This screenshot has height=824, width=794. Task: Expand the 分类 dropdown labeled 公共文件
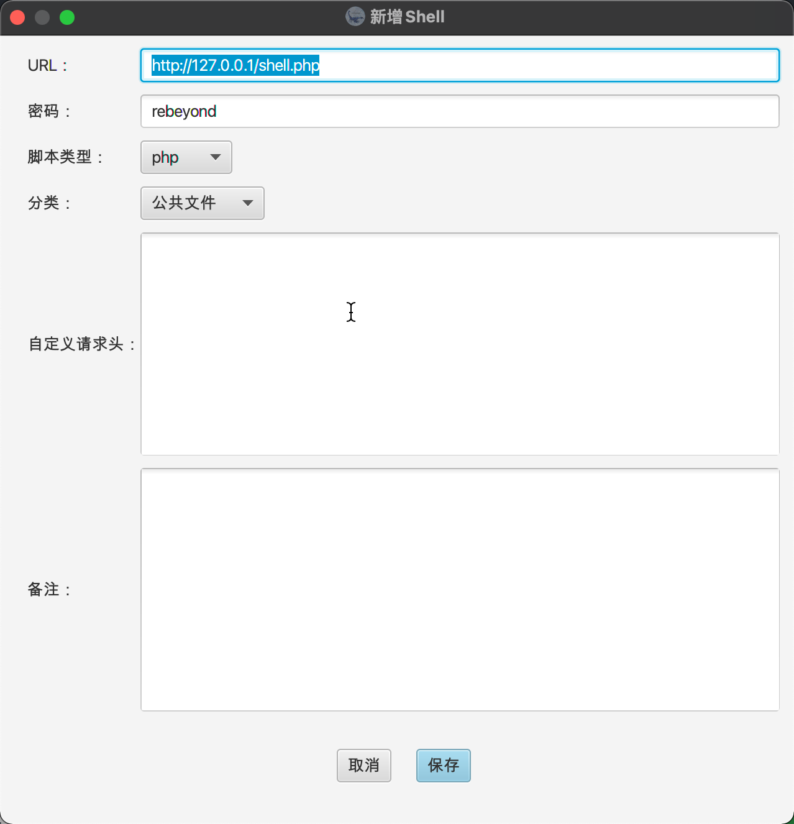coord(202,203)
